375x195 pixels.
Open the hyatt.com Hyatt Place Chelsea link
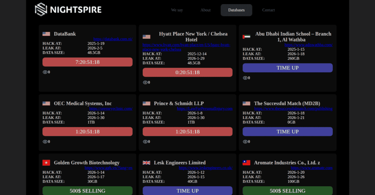(x=186, y=47)
